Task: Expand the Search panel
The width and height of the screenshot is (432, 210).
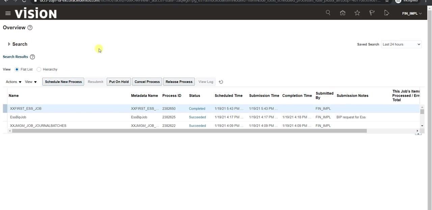Action: tap(9, 44)
